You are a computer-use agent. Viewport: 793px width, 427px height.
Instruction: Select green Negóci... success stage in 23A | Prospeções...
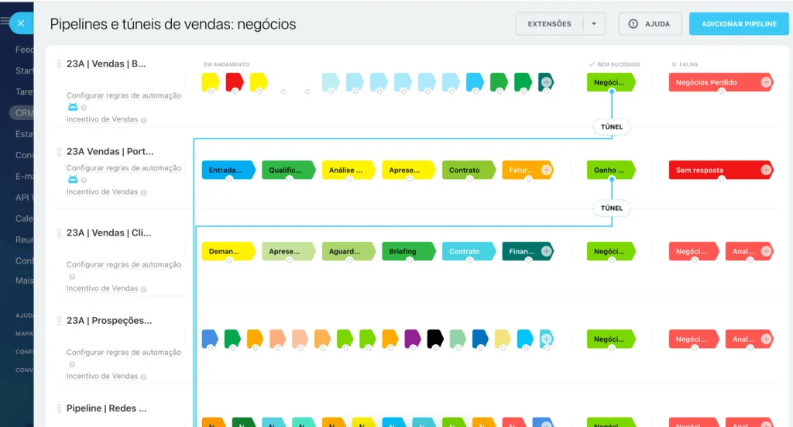click(x=611, y=339)
